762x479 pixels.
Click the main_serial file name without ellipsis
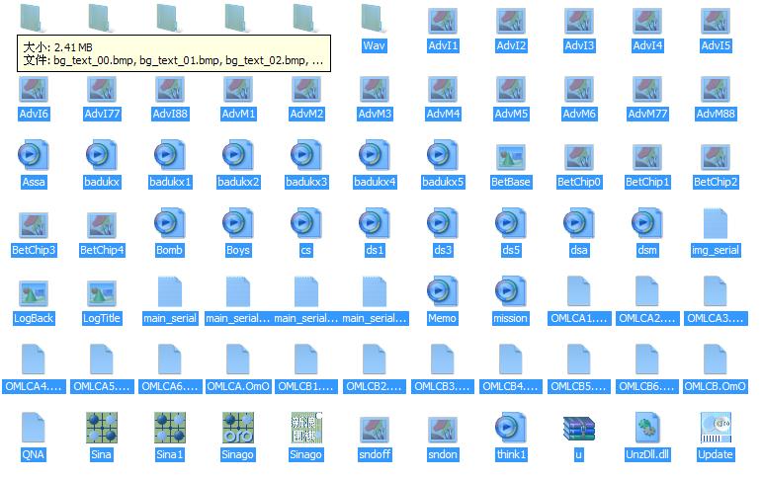click(x=170, y=318)
